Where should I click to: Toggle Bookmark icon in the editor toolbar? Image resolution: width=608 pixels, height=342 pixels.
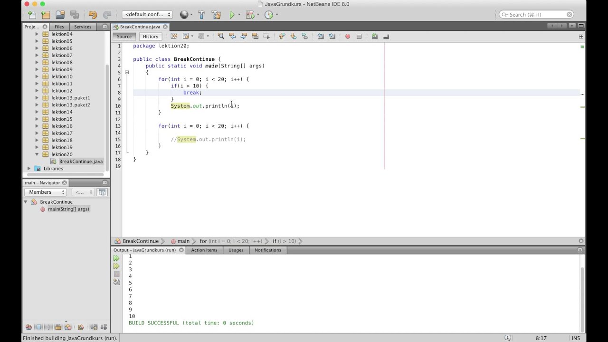(x=304, y=36)
